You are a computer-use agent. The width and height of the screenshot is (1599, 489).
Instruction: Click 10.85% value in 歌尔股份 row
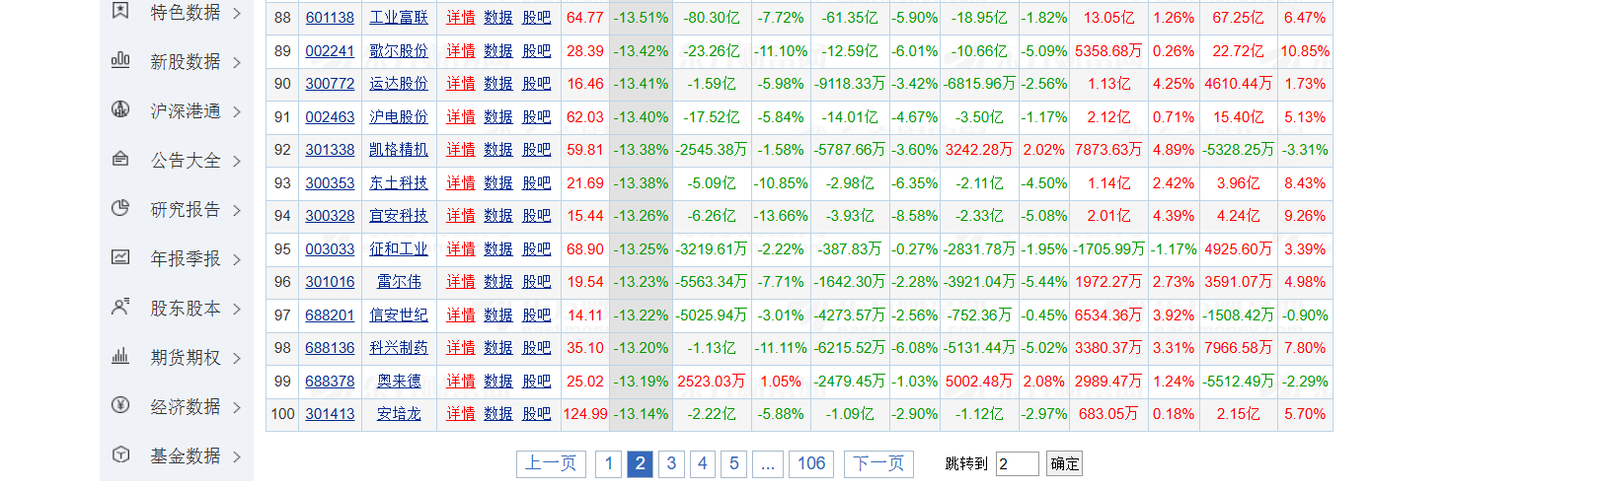point(1305,51)
